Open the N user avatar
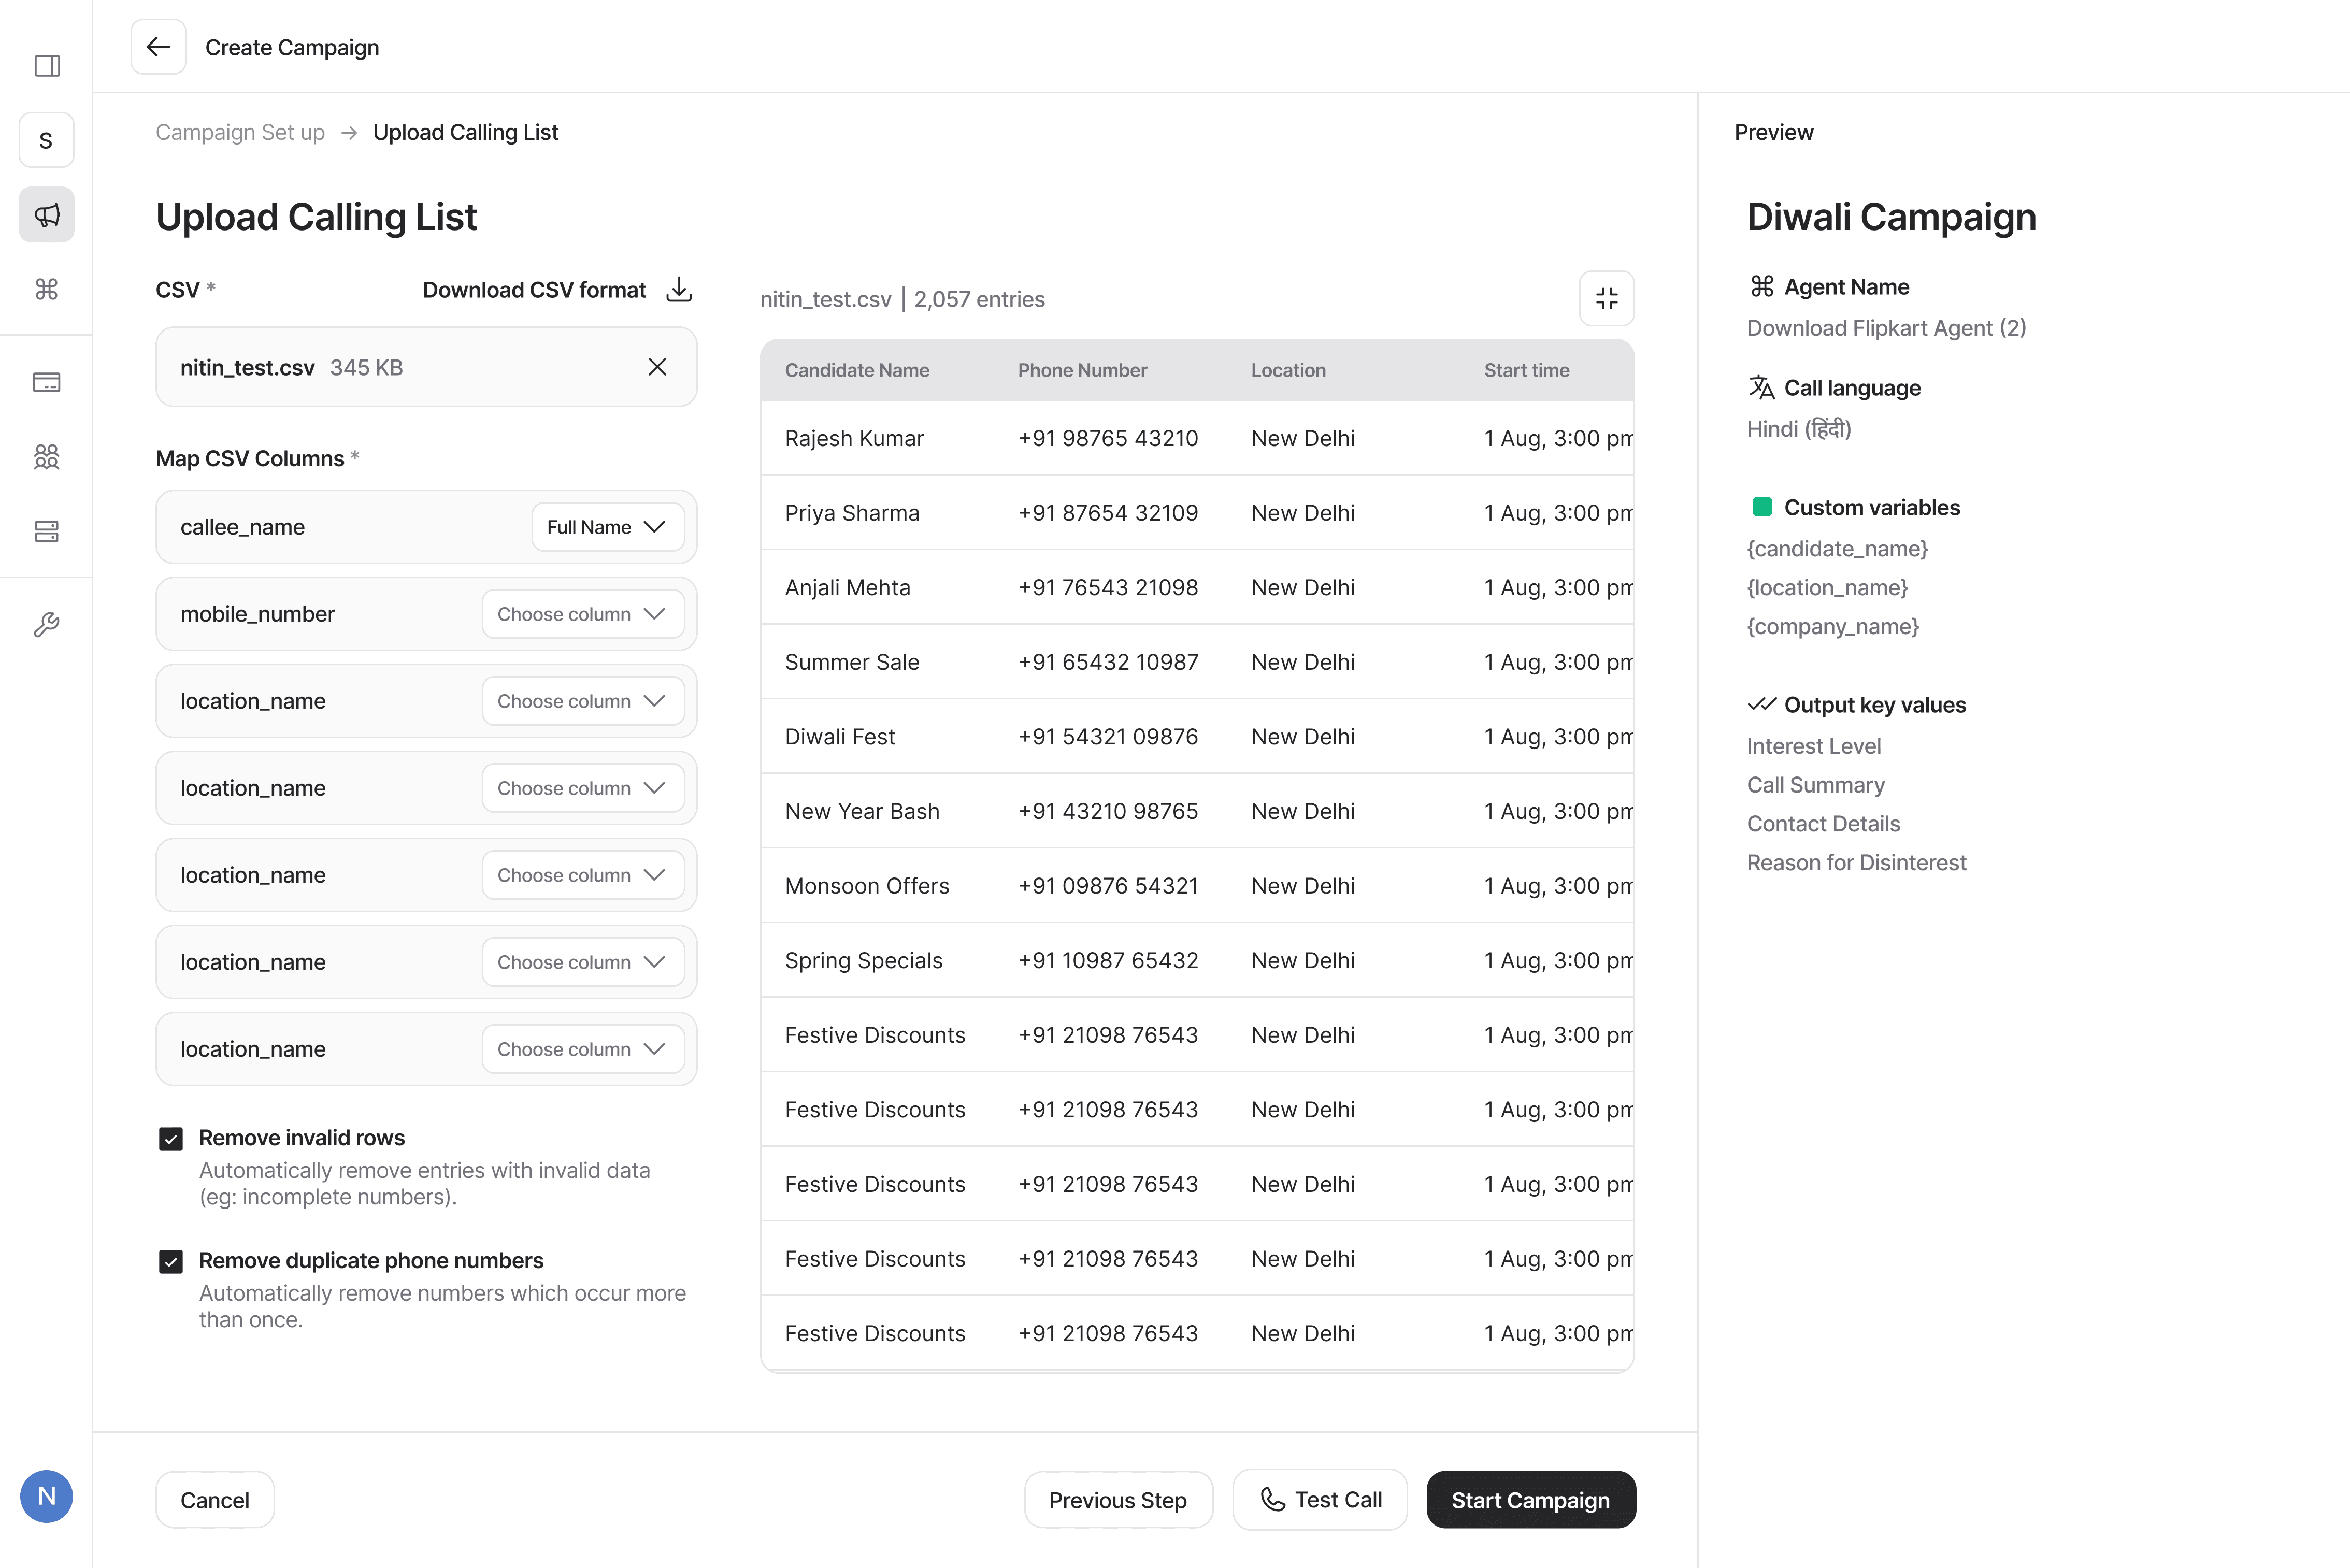 click(47, 1496)
